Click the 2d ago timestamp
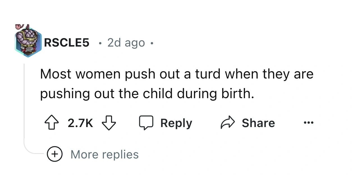Image resolution: width=353 pixels, height=175 pixels. (x=126, y=43)
